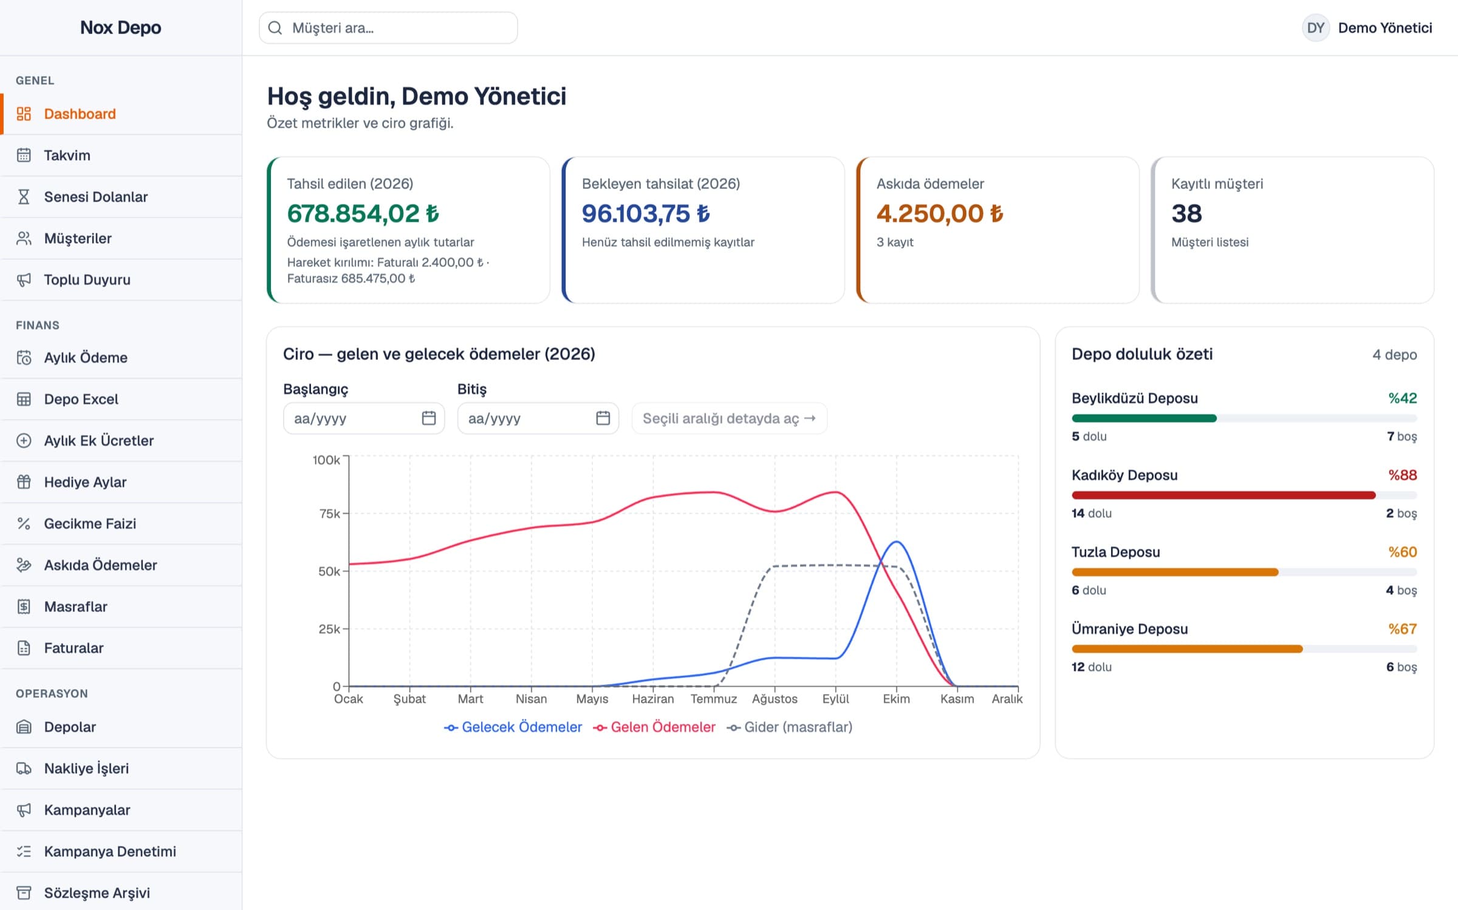Click the Toplu Duyuru megaphone icon
This screenshot has width=1458, height=910.
(x=24, y=279)
